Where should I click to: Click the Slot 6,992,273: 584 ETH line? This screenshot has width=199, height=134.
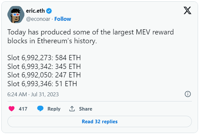click(x=44, y=58)
